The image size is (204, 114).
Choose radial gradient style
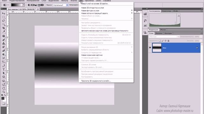pos(33,5)
